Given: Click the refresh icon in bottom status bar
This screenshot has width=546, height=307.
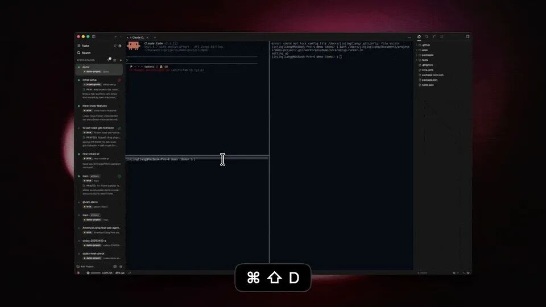Looking at the screenshot, I should [x=130, y=273].
